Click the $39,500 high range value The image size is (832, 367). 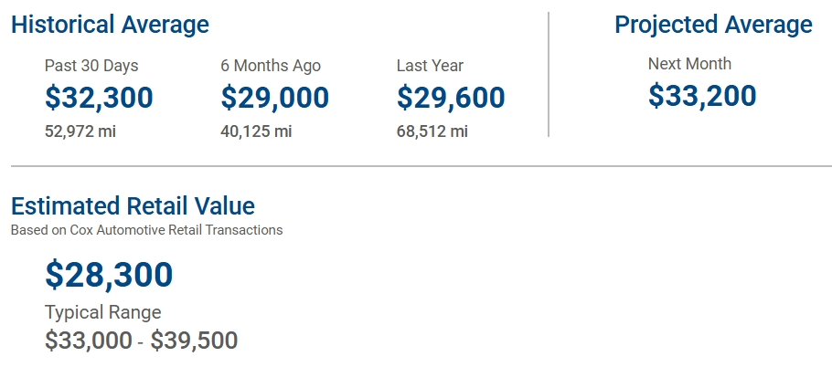(x=194, y=341)
